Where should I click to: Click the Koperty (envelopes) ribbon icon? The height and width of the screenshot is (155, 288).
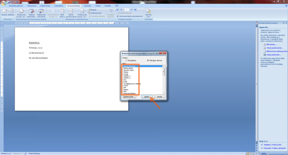coord(5,13)
